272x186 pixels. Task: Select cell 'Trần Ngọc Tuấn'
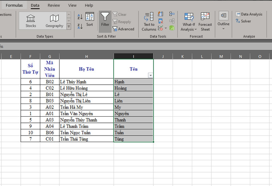click(86, 133)
